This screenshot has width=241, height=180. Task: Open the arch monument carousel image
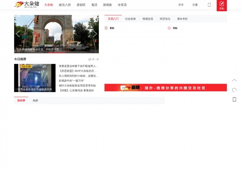point(56,34)
